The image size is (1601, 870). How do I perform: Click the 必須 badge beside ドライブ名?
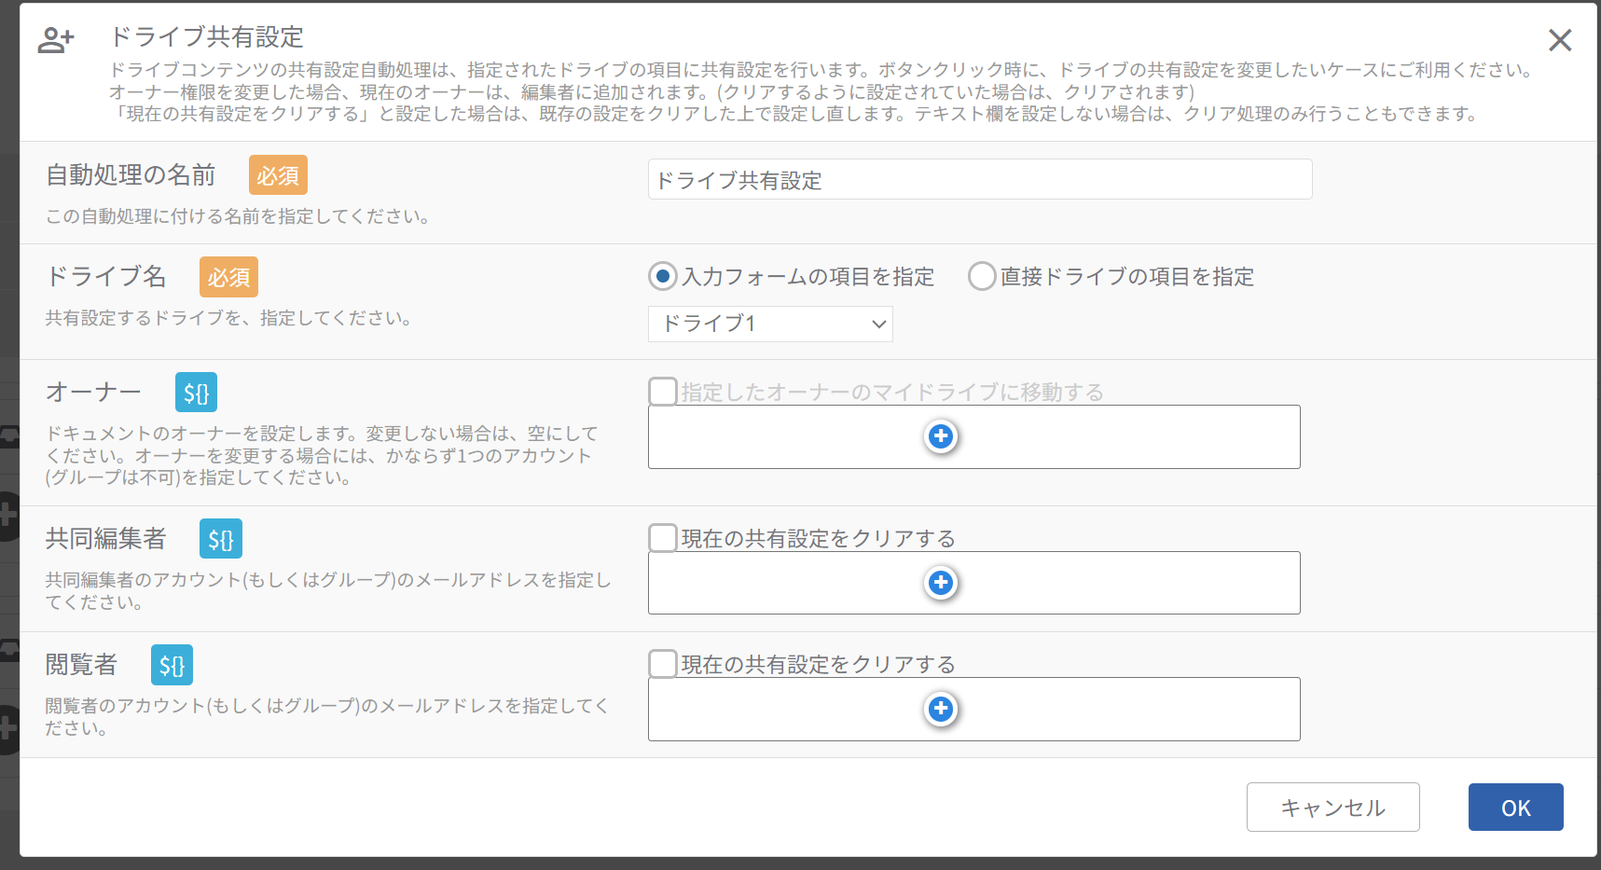click(x=228, y=277)
